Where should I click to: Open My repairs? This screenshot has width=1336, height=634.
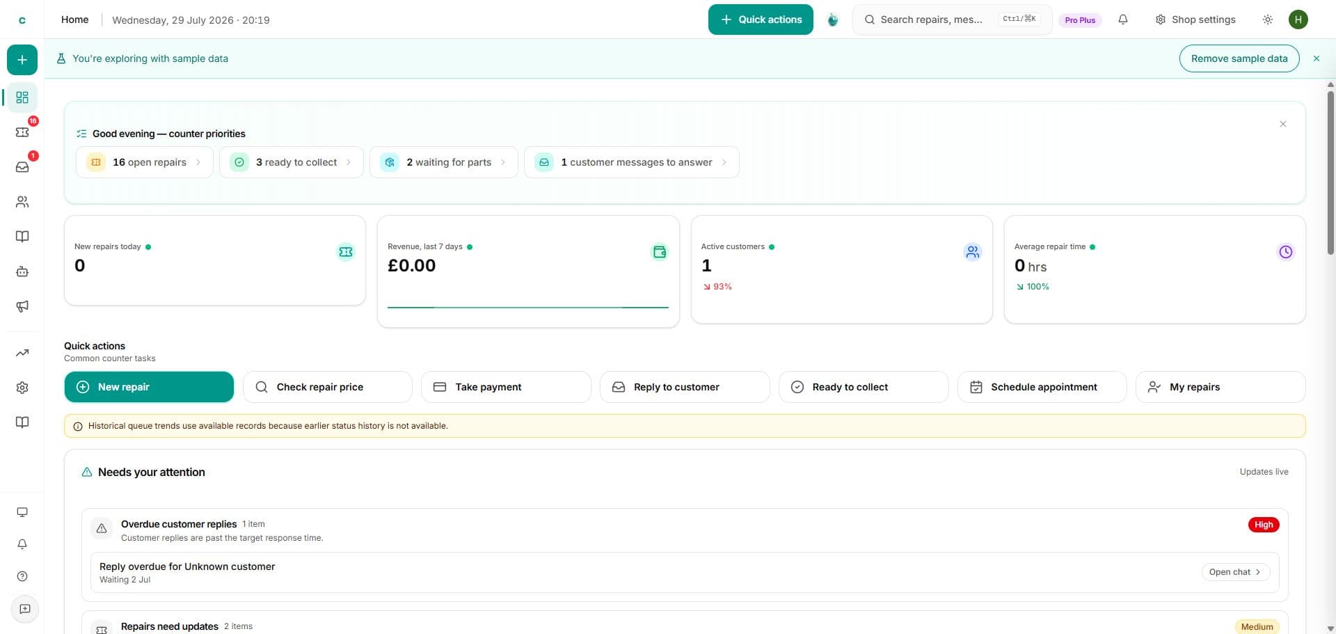point(1220,387)
